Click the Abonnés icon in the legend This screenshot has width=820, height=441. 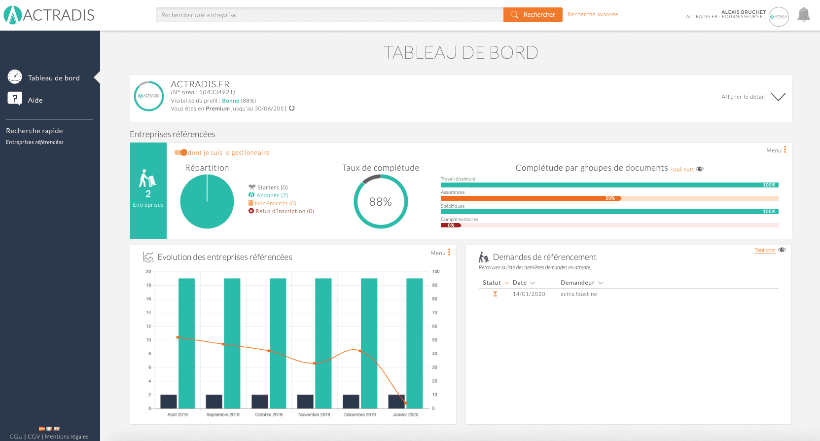click(x=251, y=195)
